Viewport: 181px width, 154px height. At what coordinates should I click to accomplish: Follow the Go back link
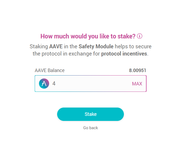(x=90, y=128)
